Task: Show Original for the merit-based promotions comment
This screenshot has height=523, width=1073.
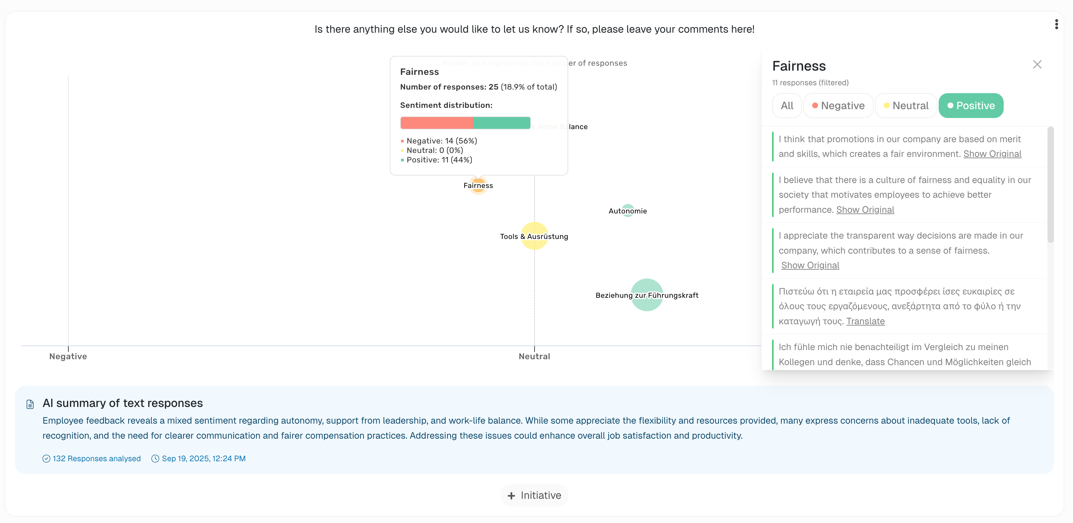Action: click(x=993, y=154)
